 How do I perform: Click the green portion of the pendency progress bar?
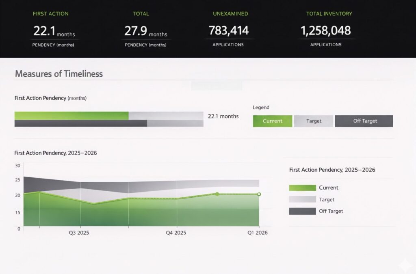pyautogui.click(x=71, y=116)
